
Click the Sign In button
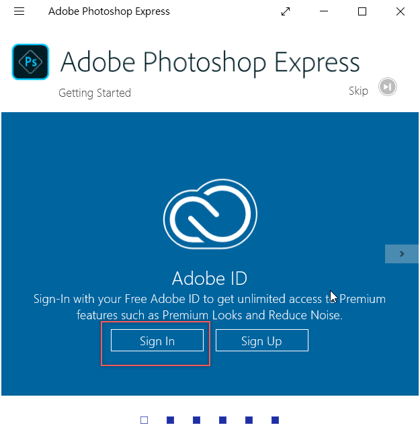tap(157, 341)
